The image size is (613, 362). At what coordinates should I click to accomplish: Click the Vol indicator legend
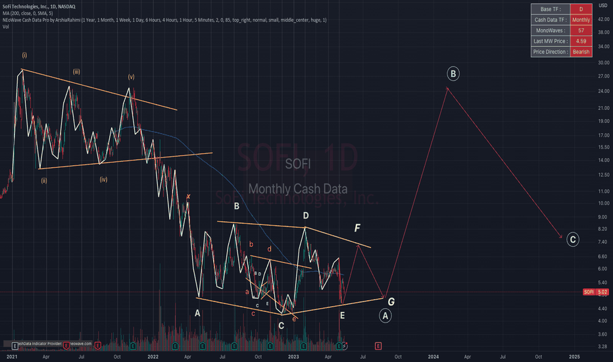(5, 26)
